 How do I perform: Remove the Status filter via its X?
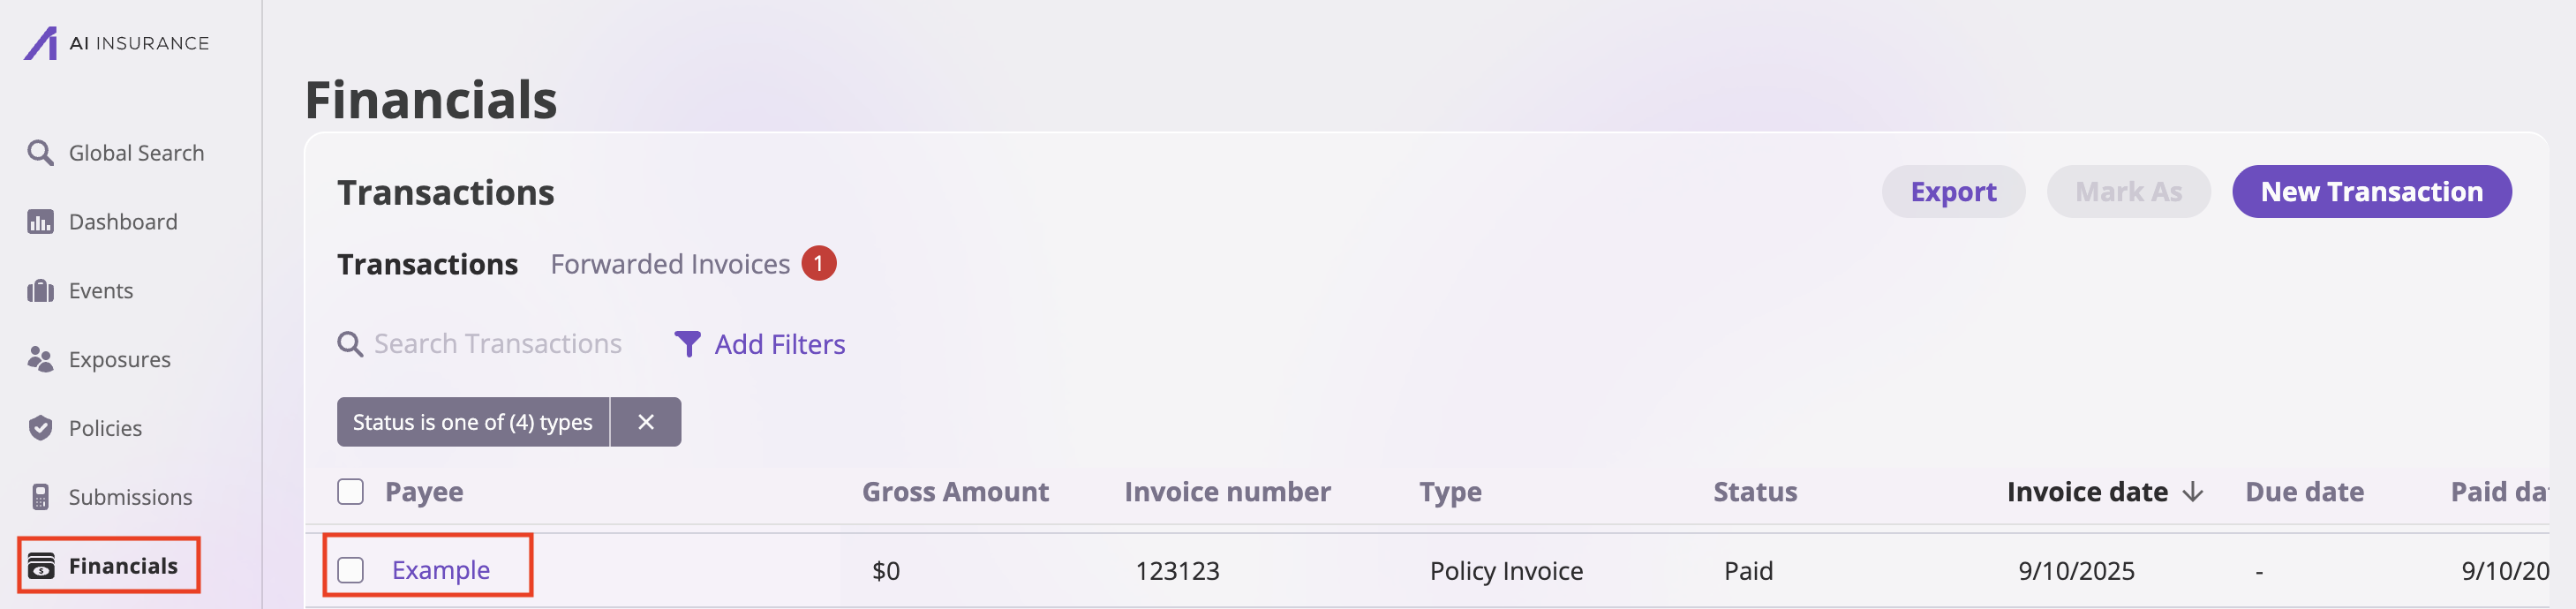pos(646,421)
